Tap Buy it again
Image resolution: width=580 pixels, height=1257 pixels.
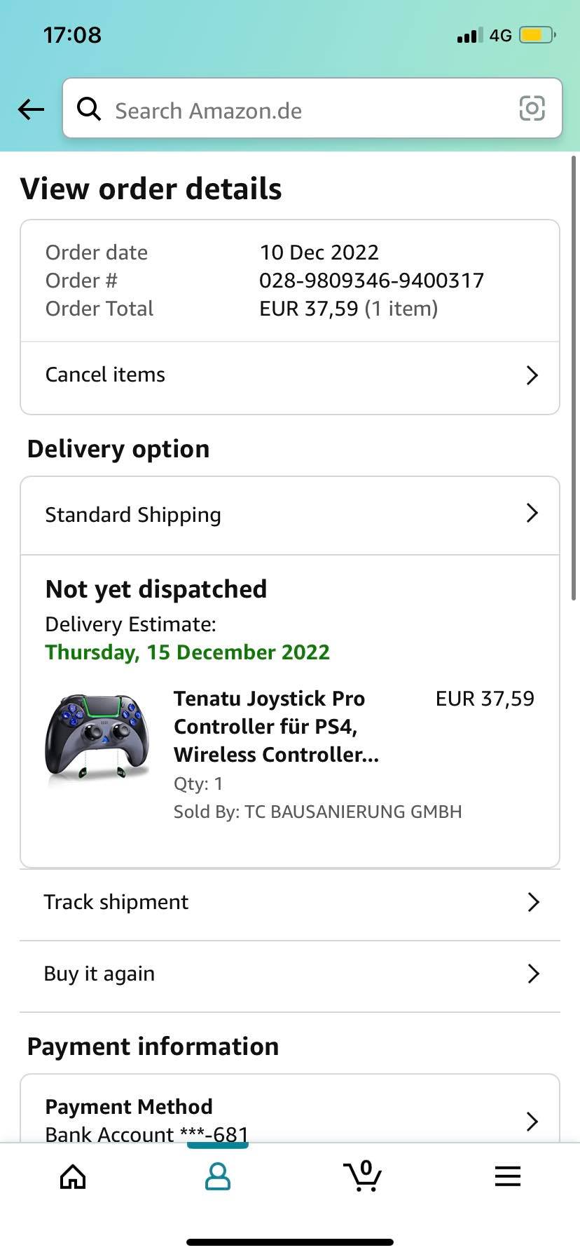[x=99, y=974]
